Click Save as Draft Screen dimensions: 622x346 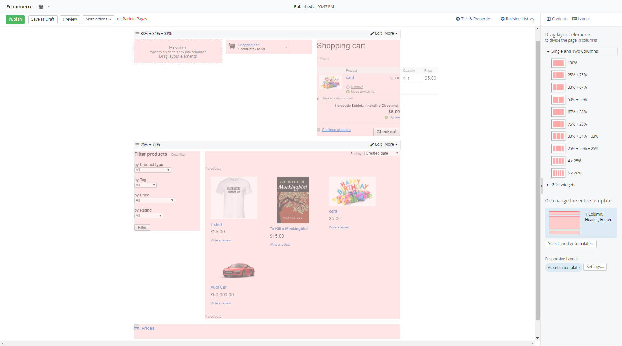pyautogui.click(x=43, y=19)
